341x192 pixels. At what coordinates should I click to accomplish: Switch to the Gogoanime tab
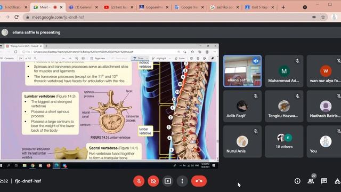pyautogui.click(x=154, y=7)
